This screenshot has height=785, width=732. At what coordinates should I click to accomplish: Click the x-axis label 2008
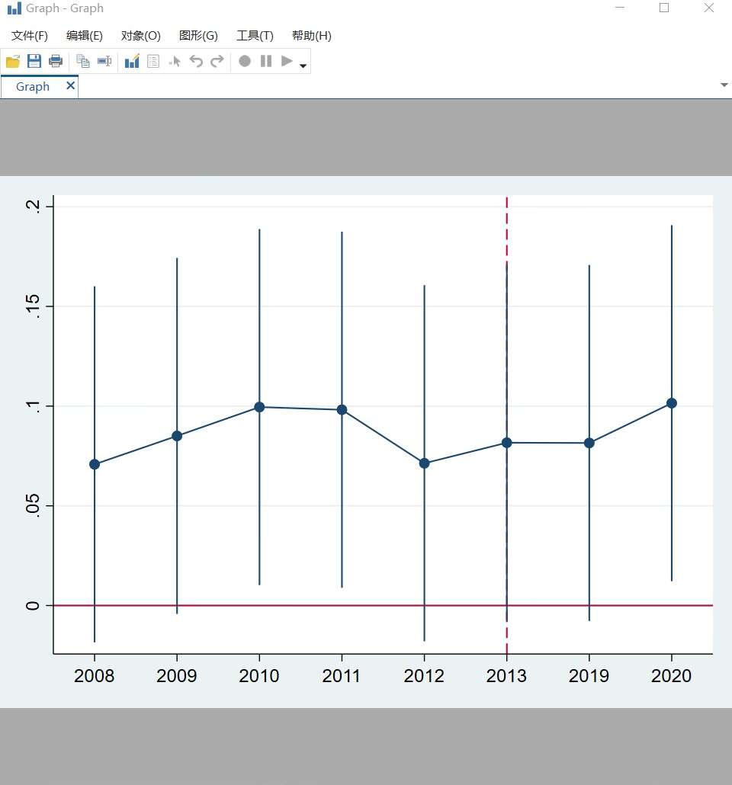[x=95, y=676]
